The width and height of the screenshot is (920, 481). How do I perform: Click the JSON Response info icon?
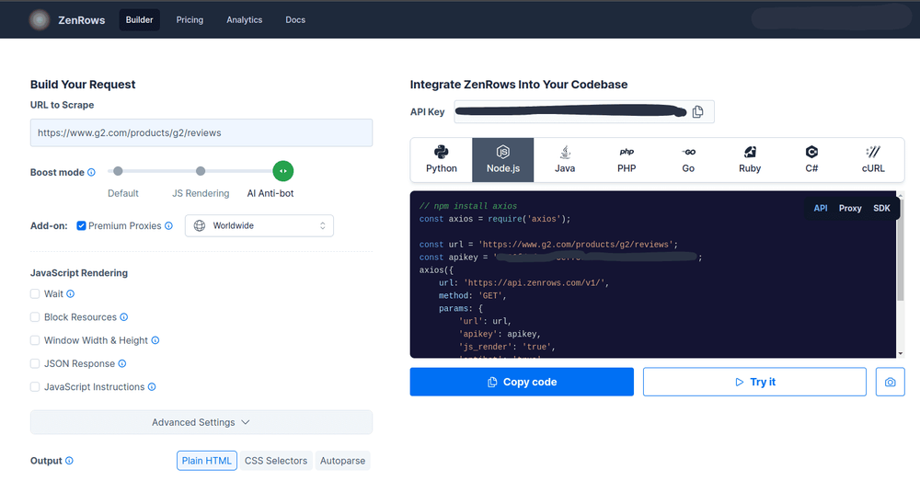pyautogui.click(x=122, y=363)
